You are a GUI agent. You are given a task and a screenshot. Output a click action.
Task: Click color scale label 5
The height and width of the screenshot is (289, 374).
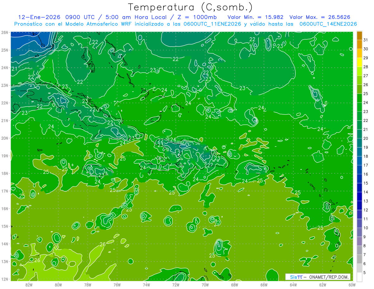coord(365,273)
